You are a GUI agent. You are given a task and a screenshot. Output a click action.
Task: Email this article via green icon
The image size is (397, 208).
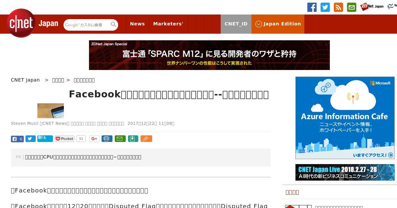click(120, 139)
